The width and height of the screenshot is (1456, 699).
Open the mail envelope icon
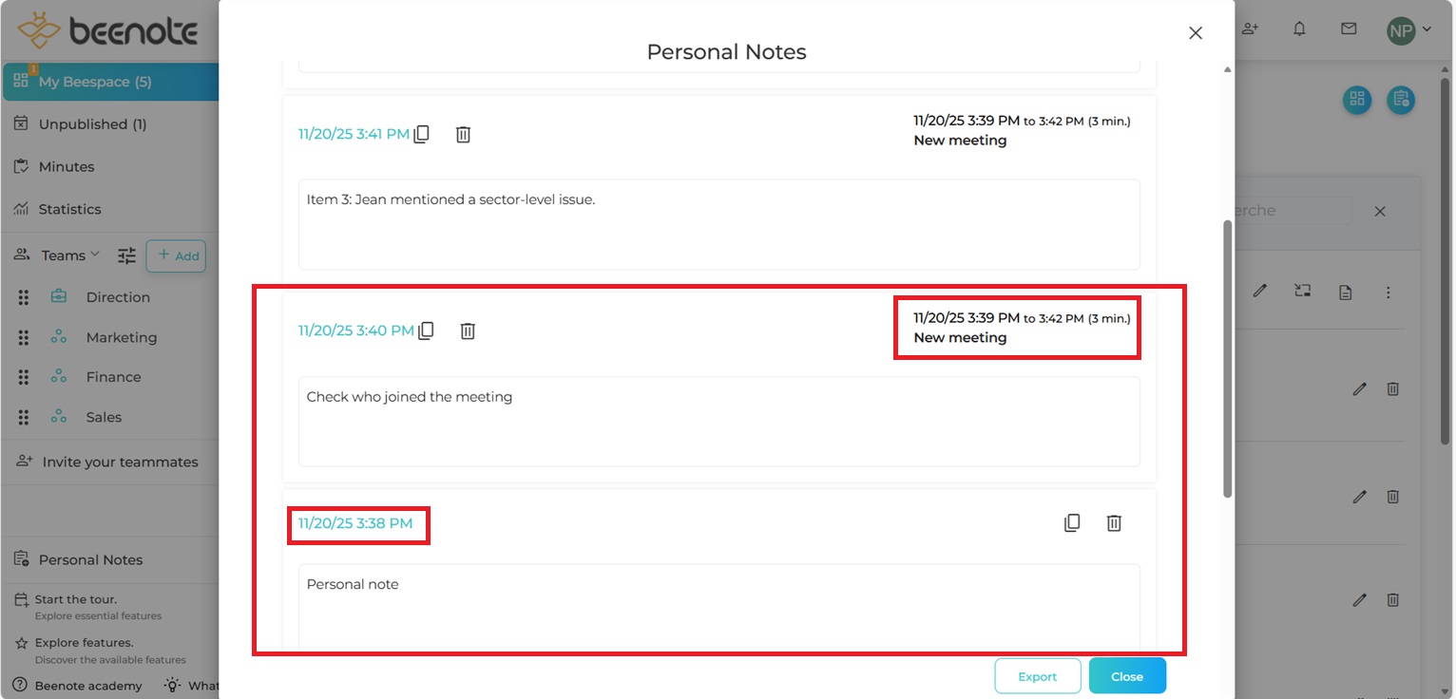1349,29
